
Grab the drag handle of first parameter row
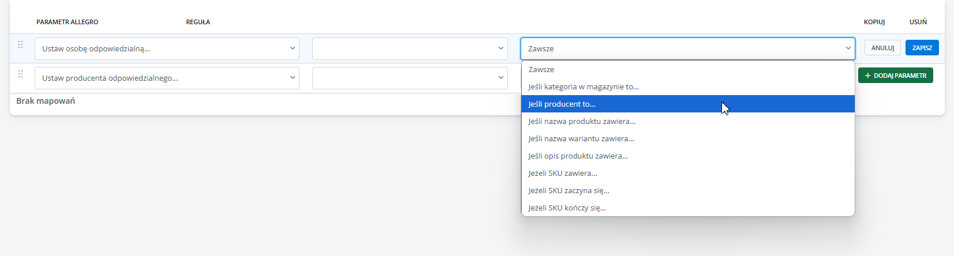pos(20,44)
